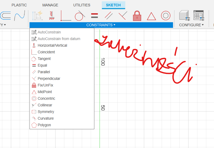Expand the CONFIGURE dropdown menu
This screenshot has width=214, height=148.
[x=191, y=25]
